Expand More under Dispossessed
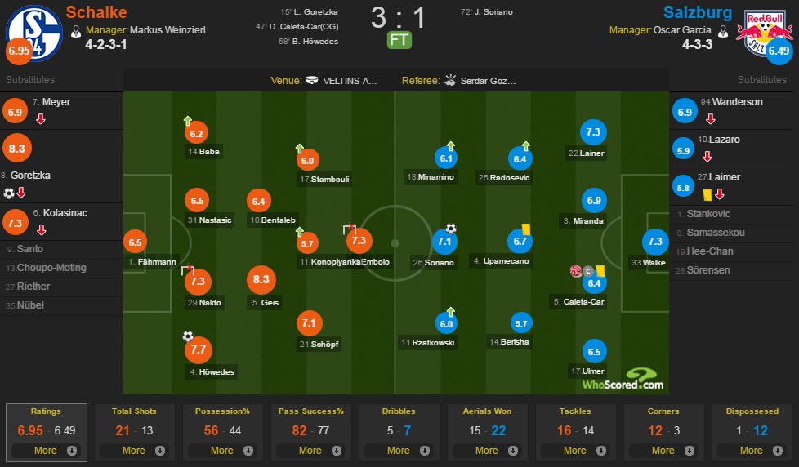The height and width of the screenshot is (467, 799). click(x=752, y=450)
